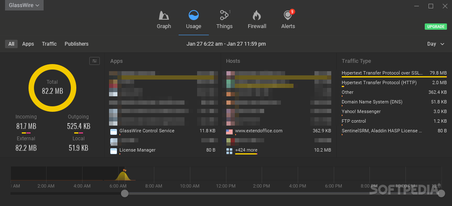
Task: Select GlassWire Control Service app row
Action: tap(163, 131)
